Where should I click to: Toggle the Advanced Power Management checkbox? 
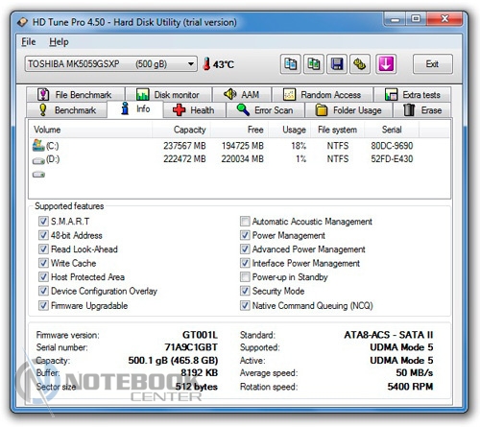(x=245, y=249)
